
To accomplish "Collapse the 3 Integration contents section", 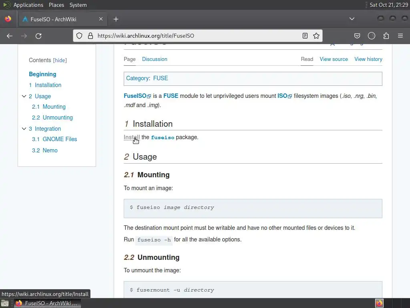I will click(24, 129).
